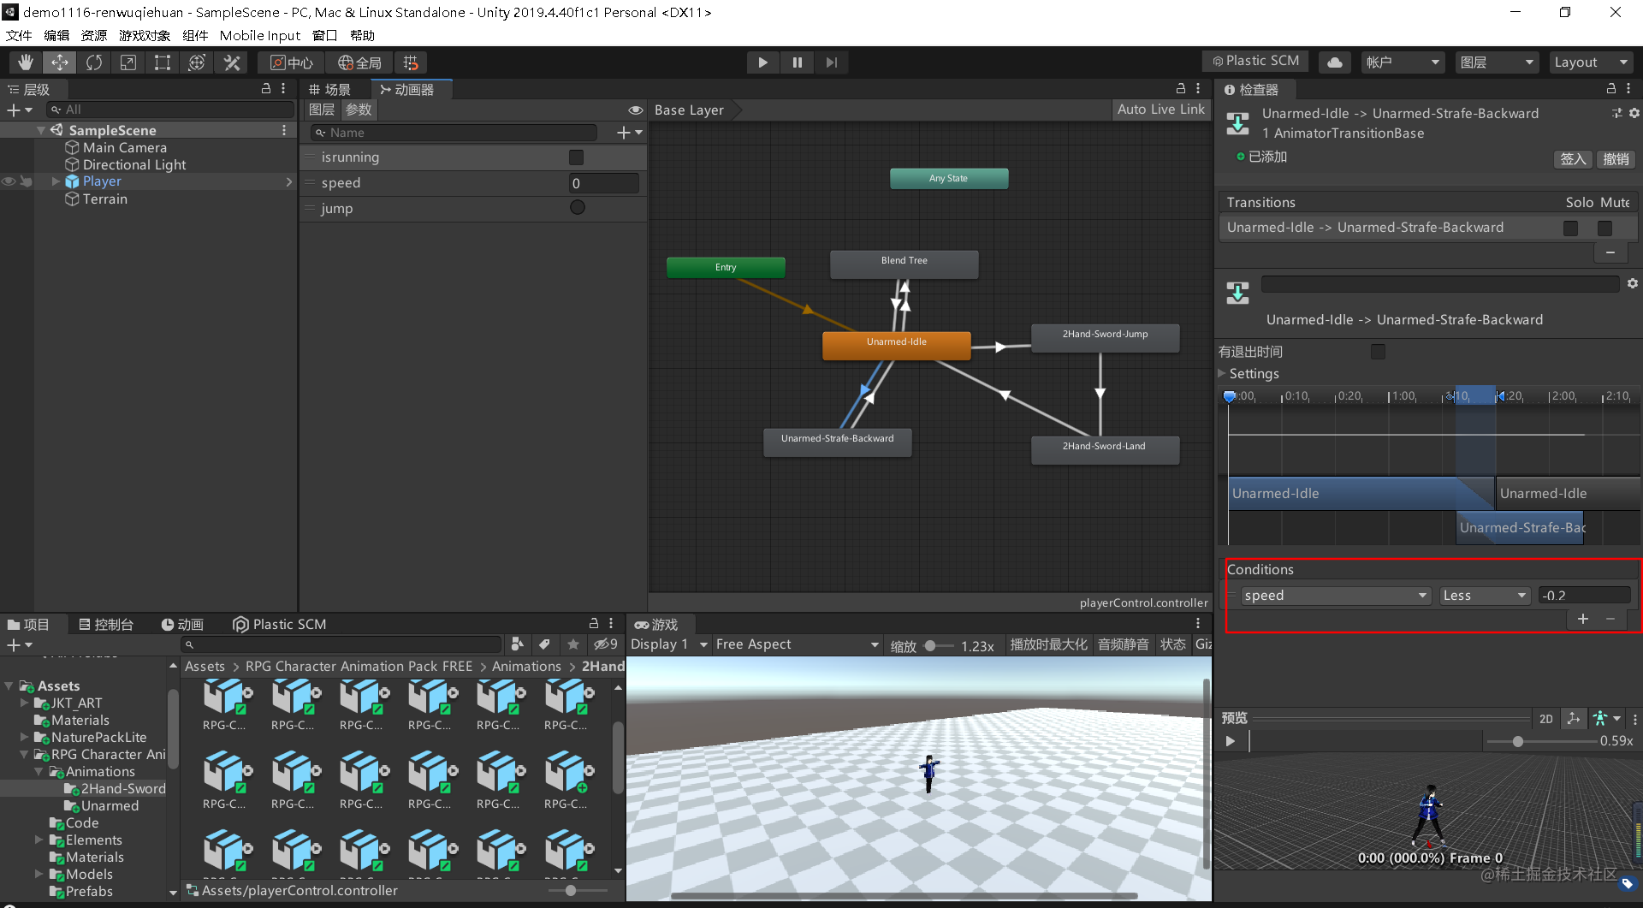Viewport: 1643px width, 908px height.
Task: Enable the 有退出时间 checkbox
Action: 1377,351
